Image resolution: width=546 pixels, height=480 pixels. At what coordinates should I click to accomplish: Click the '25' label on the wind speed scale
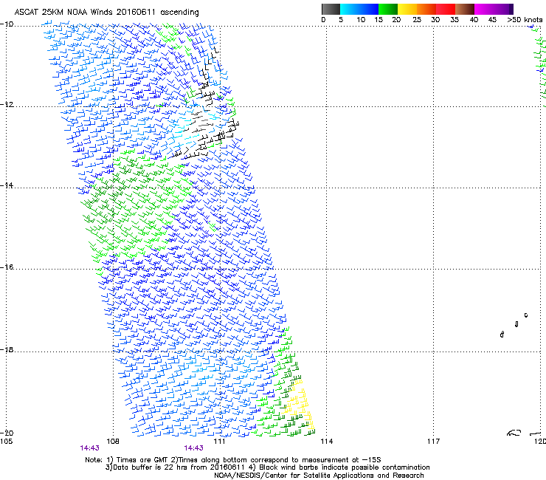click(x=417, y=20)
